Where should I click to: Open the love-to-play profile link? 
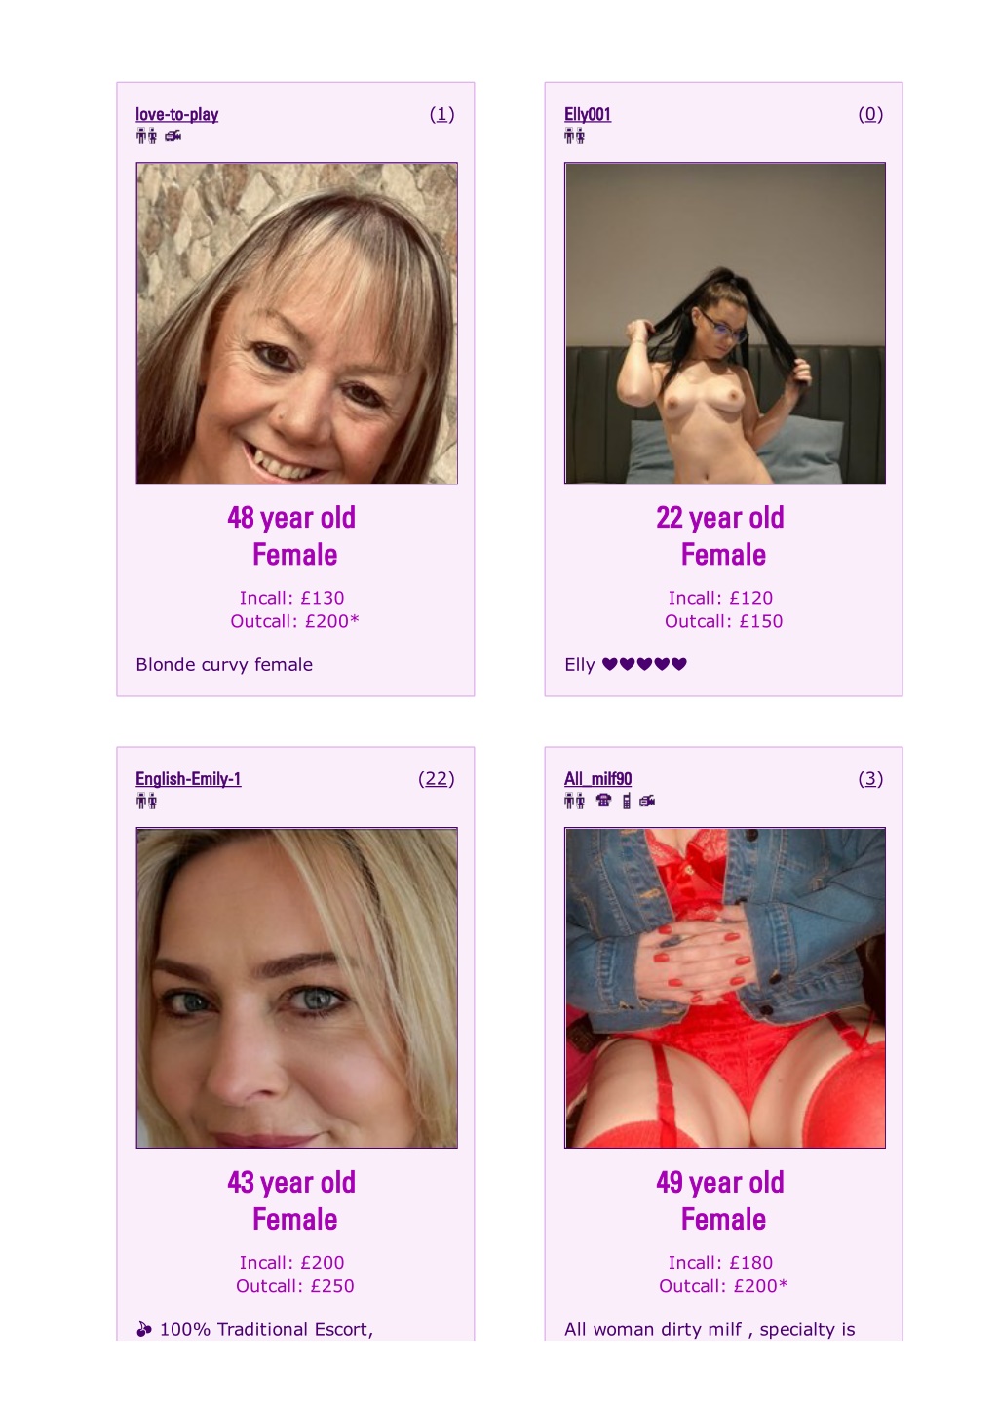(x=177, y=114)
